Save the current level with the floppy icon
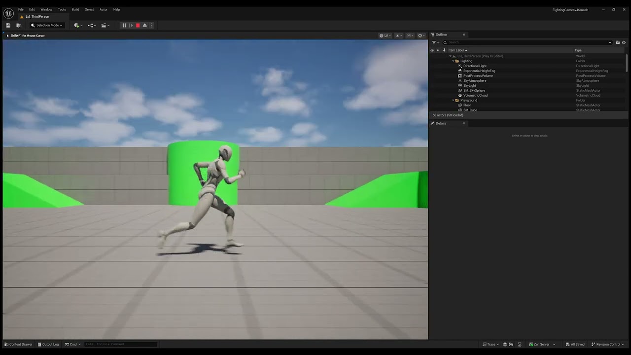Screen dimensions: 631x355 [x=8, y=25]
